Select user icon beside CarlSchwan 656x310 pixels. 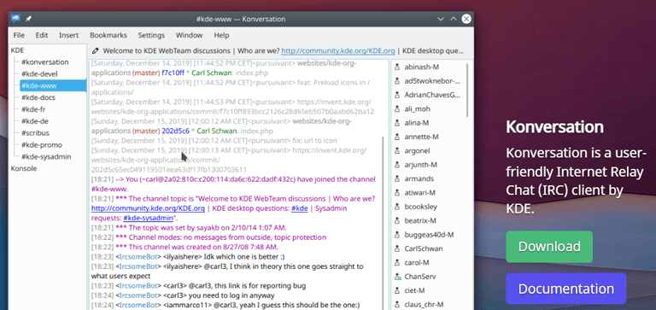pos(397,249)
